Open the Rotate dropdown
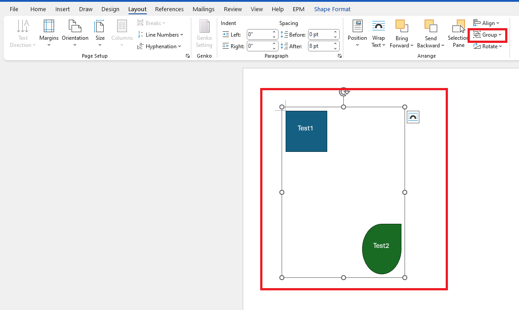Viewport: 519px width, 310px height. 488,46
